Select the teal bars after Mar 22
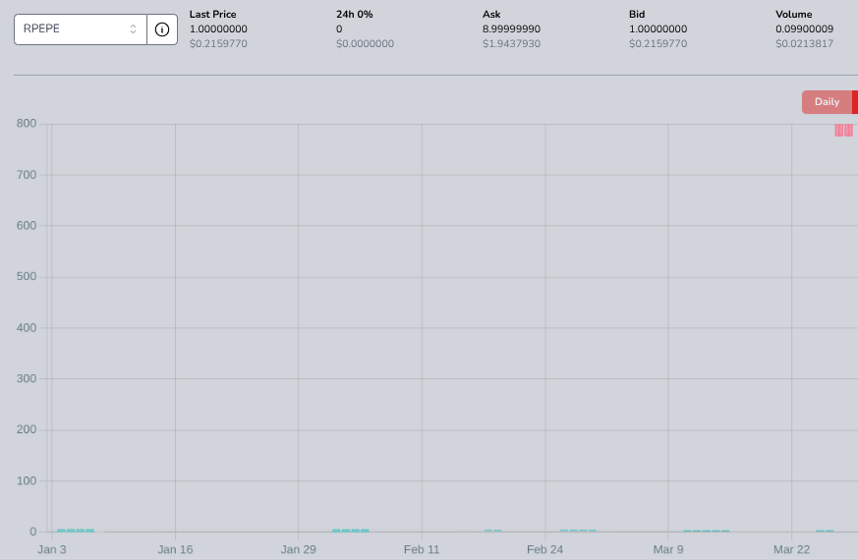 825,531
